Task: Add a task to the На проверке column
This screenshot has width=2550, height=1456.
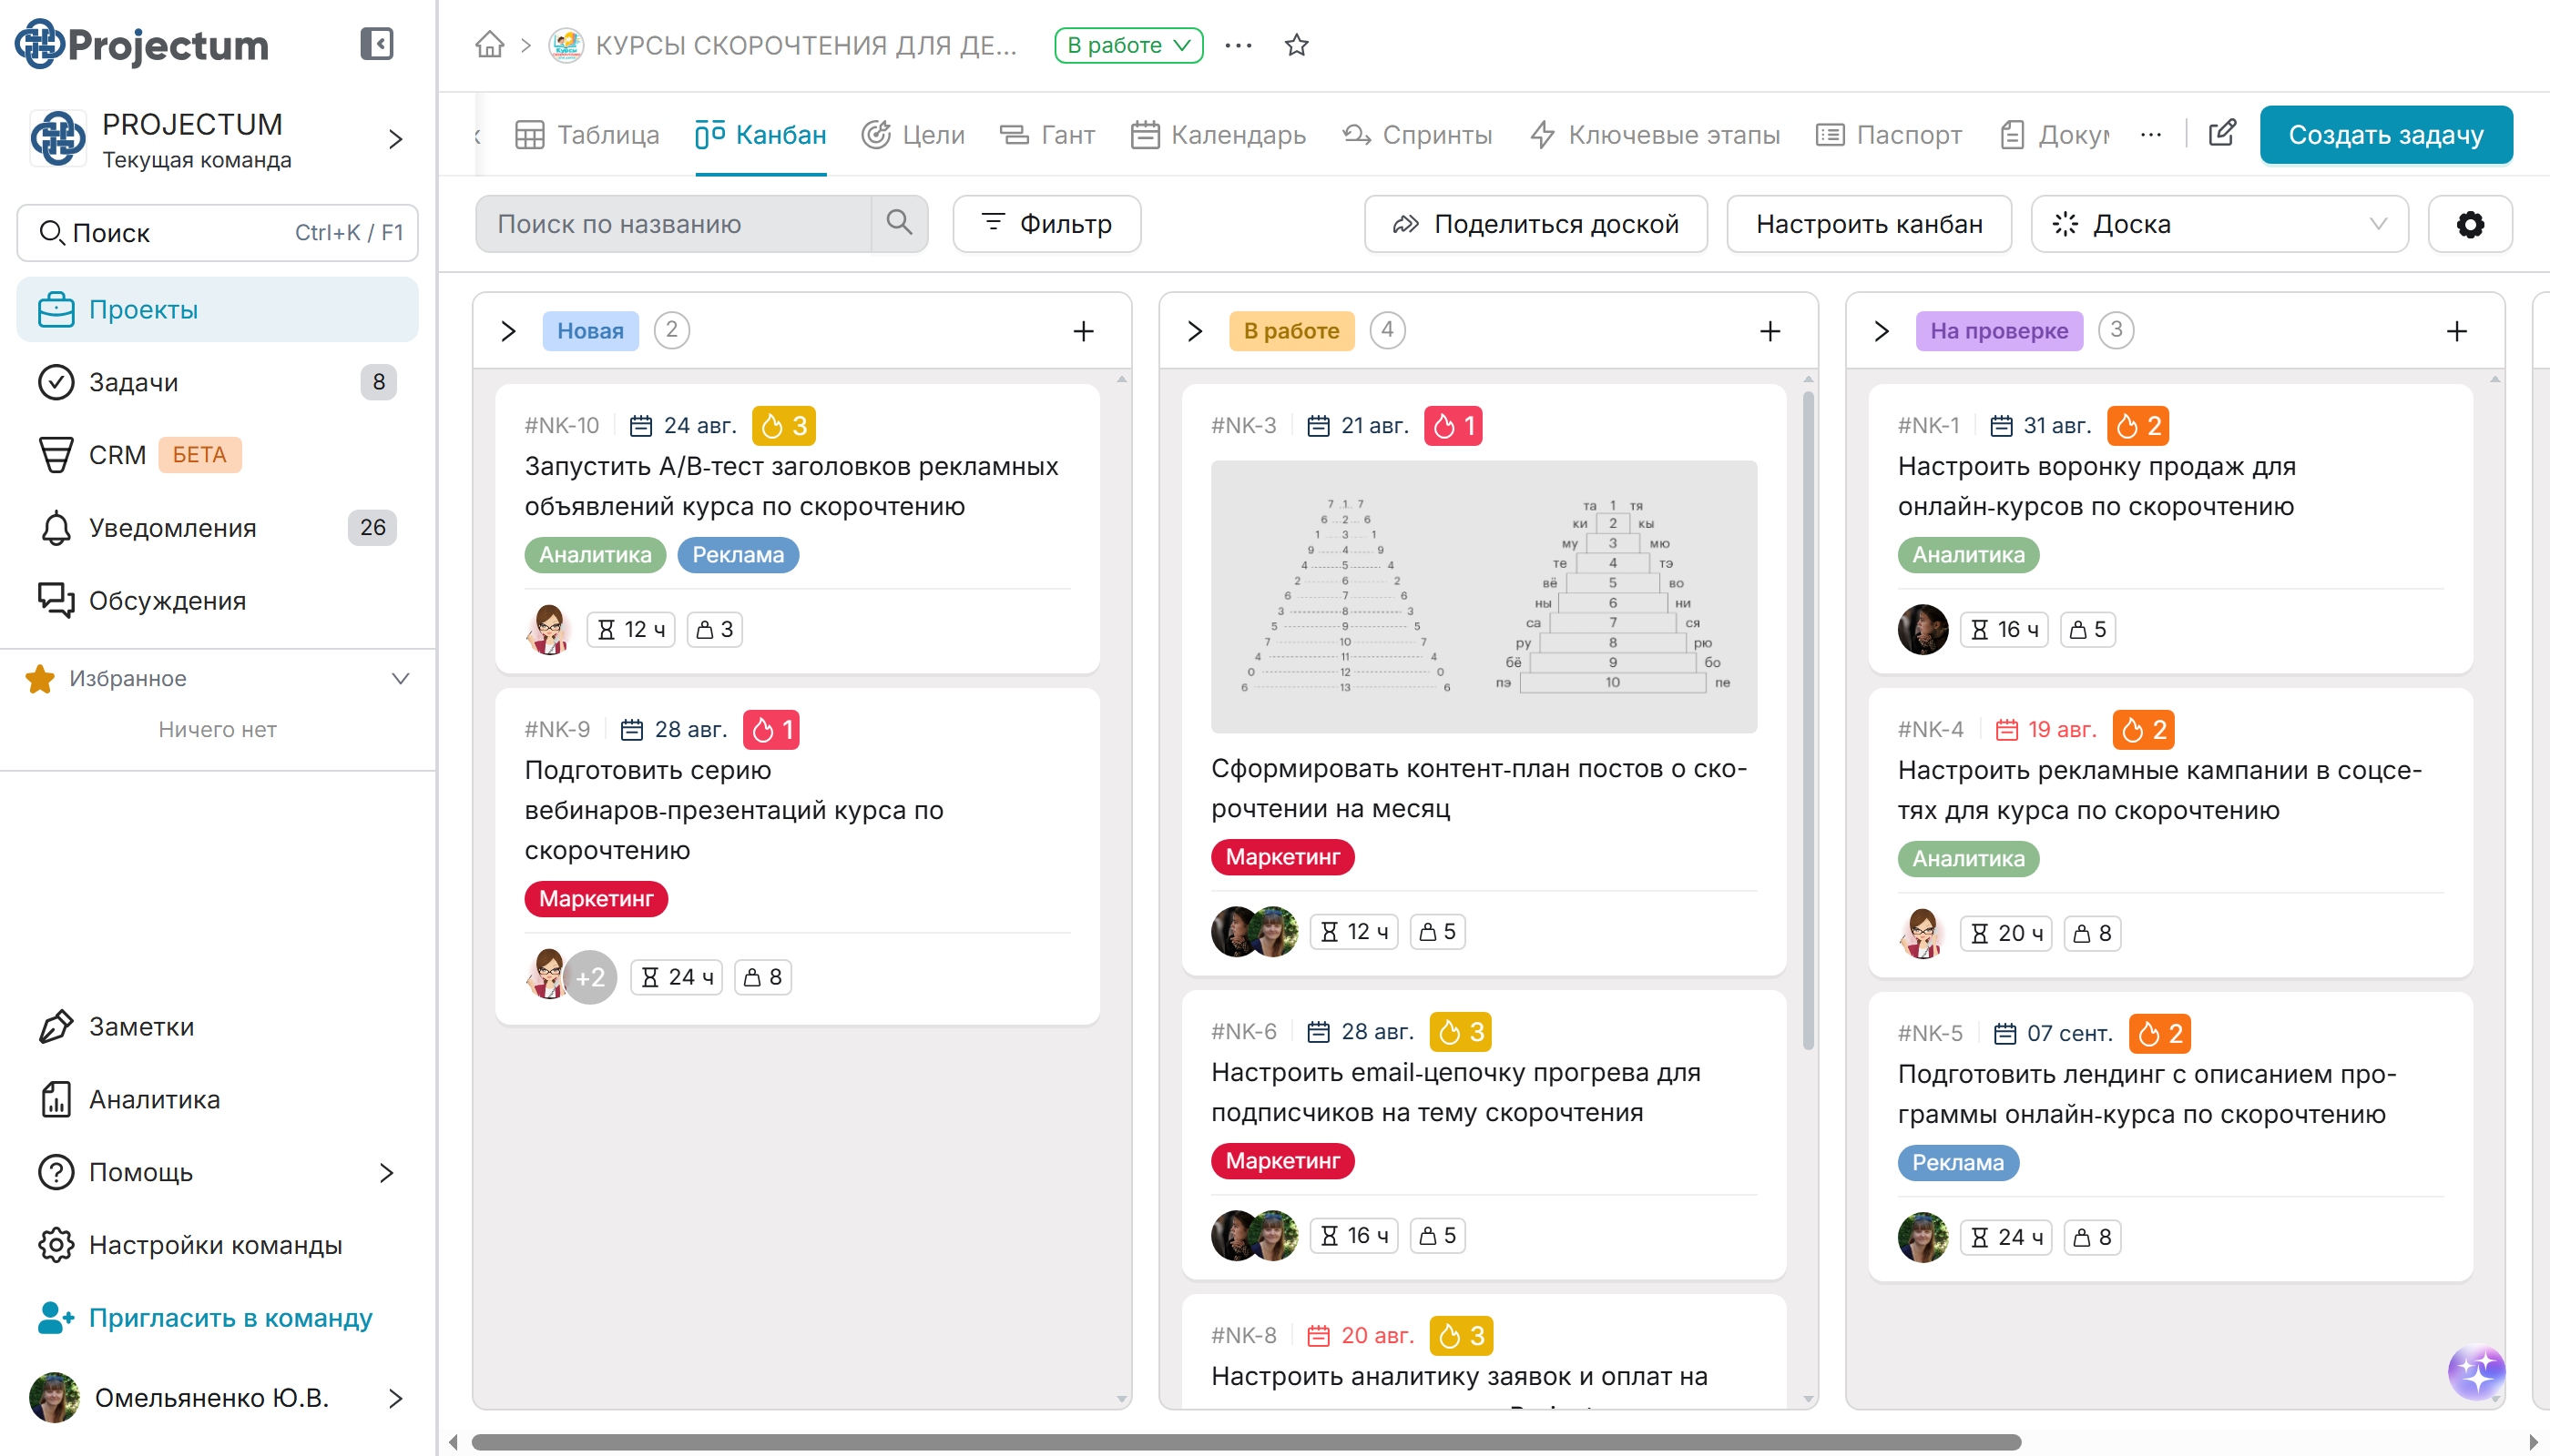Action: pos(2457,331)
